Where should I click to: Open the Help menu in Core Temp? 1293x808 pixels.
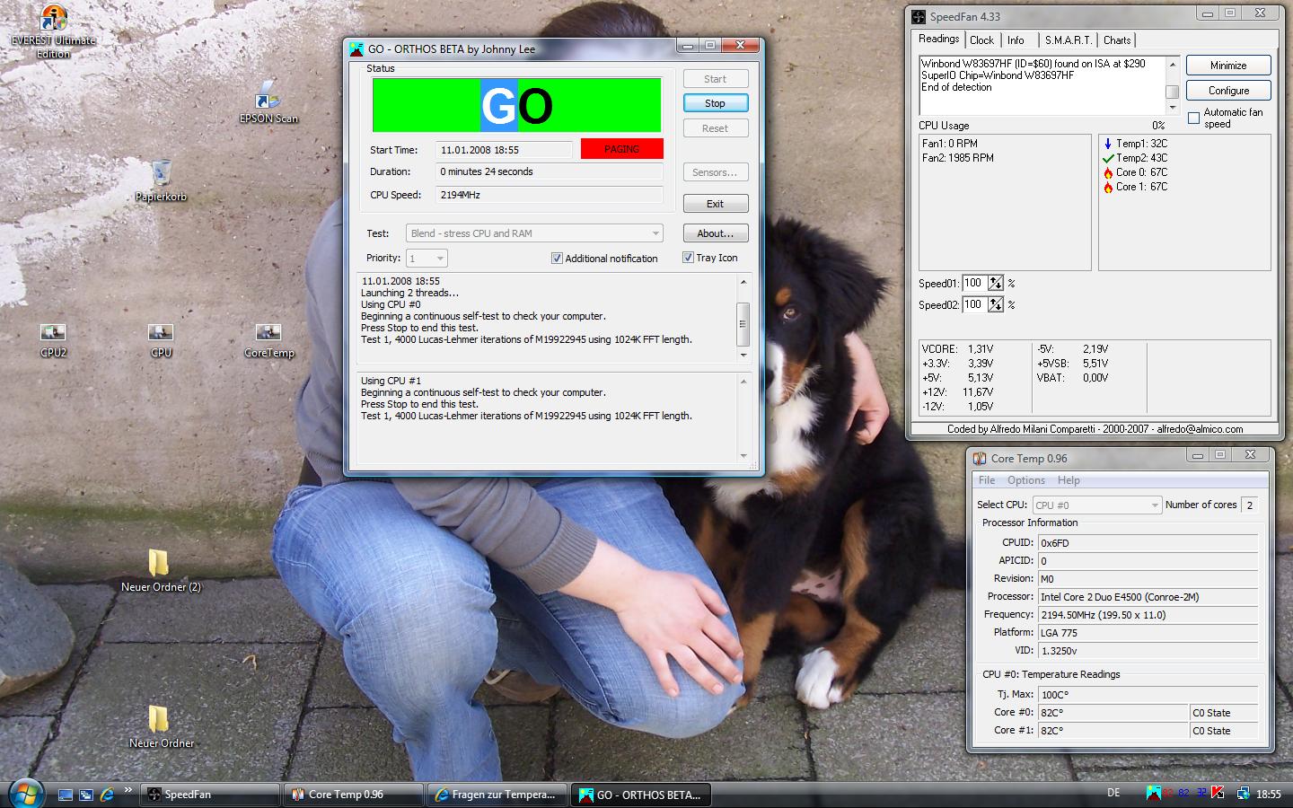[x=1068, y=480]
